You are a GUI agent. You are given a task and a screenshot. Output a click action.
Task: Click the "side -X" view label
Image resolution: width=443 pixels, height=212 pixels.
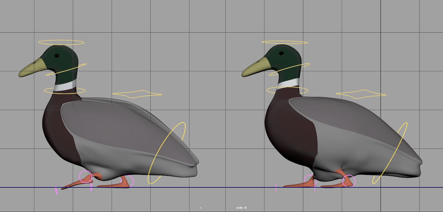point(241,208)
